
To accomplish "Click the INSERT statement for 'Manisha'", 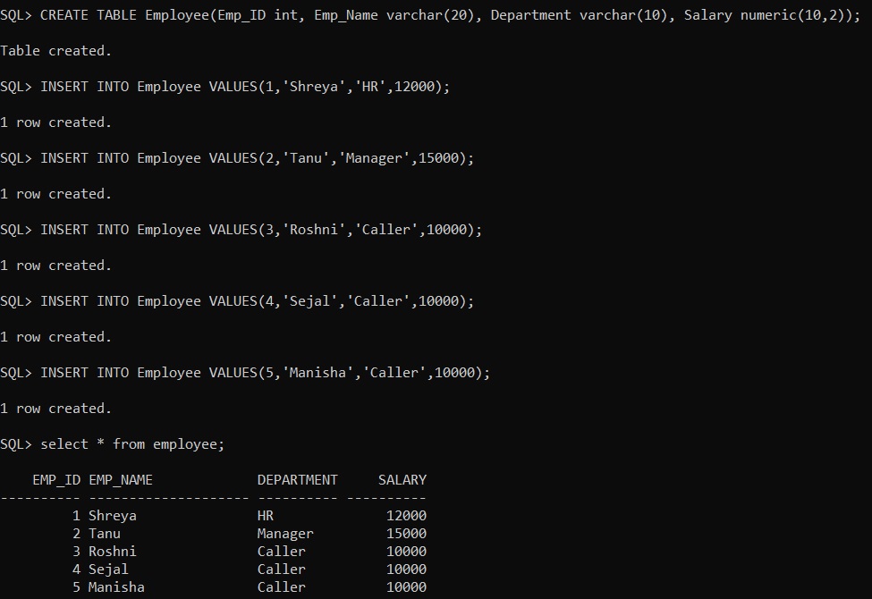I will (x=245, y=373).
